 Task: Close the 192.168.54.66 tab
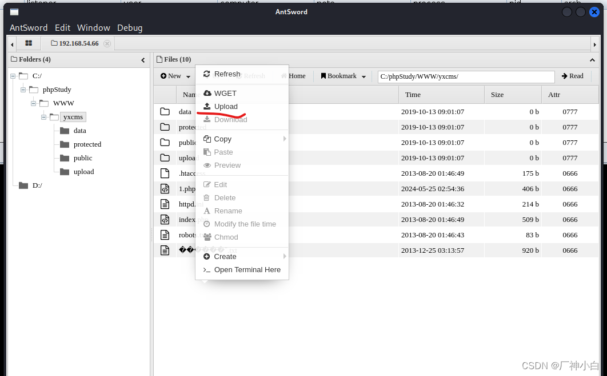(107, 43)
